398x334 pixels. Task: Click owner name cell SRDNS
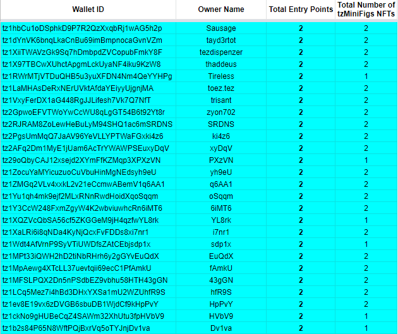[x=221, y=124]
